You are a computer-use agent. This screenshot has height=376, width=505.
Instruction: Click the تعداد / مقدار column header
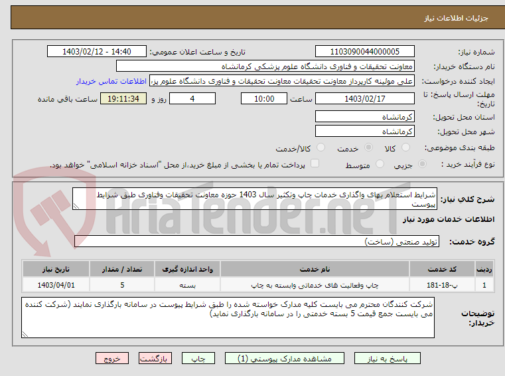pos(122,269)
